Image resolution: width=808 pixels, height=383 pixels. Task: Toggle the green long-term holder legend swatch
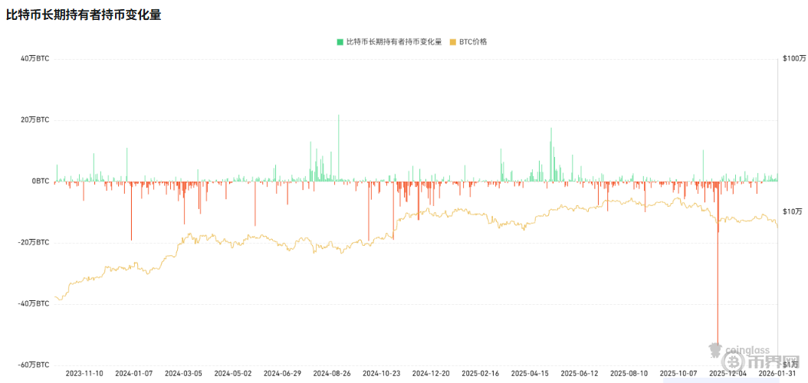[340, 41]
